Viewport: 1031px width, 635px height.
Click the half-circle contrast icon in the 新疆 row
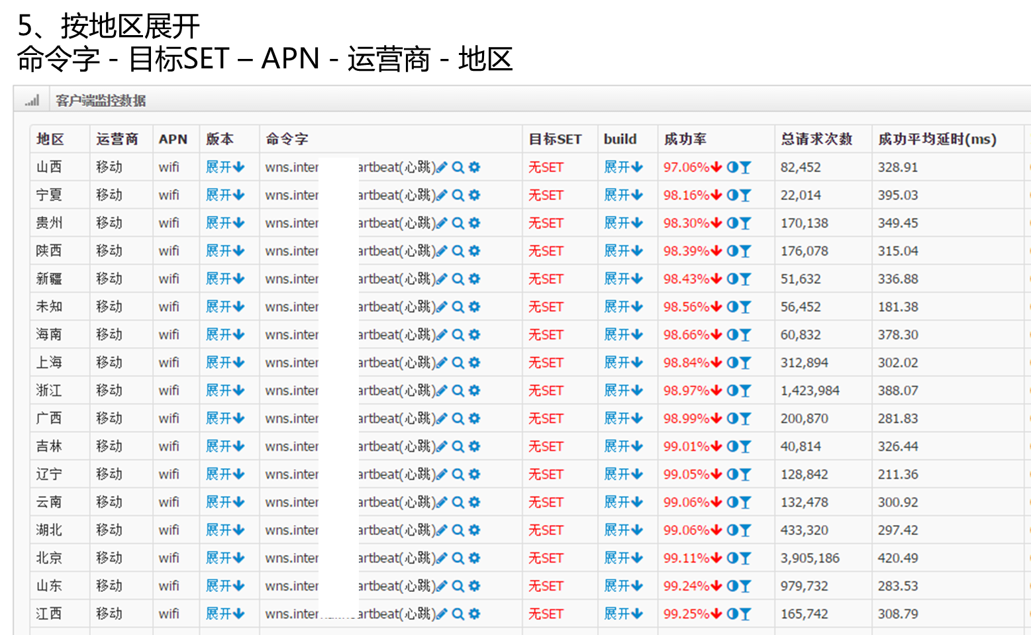point(732,279)
